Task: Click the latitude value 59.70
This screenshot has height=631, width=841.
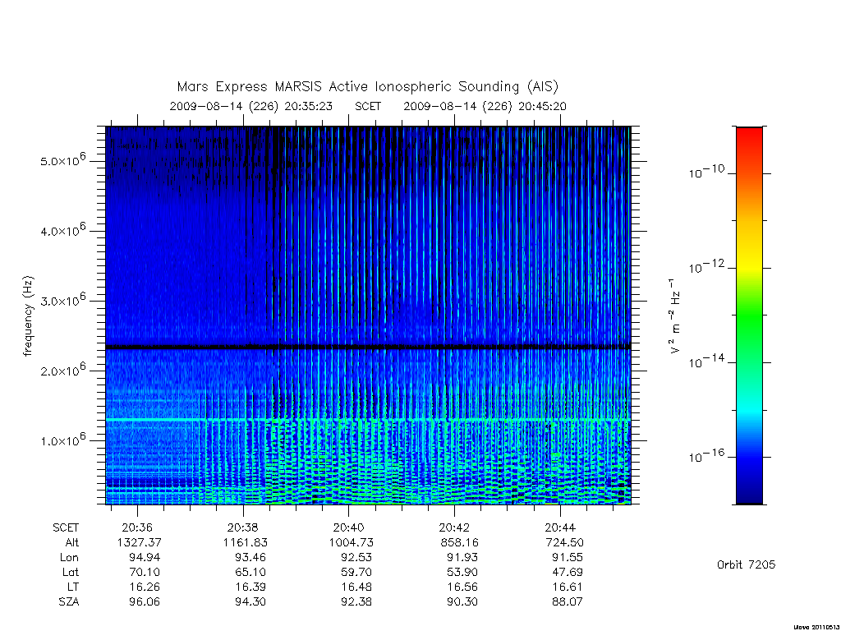Action: pos(356,572)
